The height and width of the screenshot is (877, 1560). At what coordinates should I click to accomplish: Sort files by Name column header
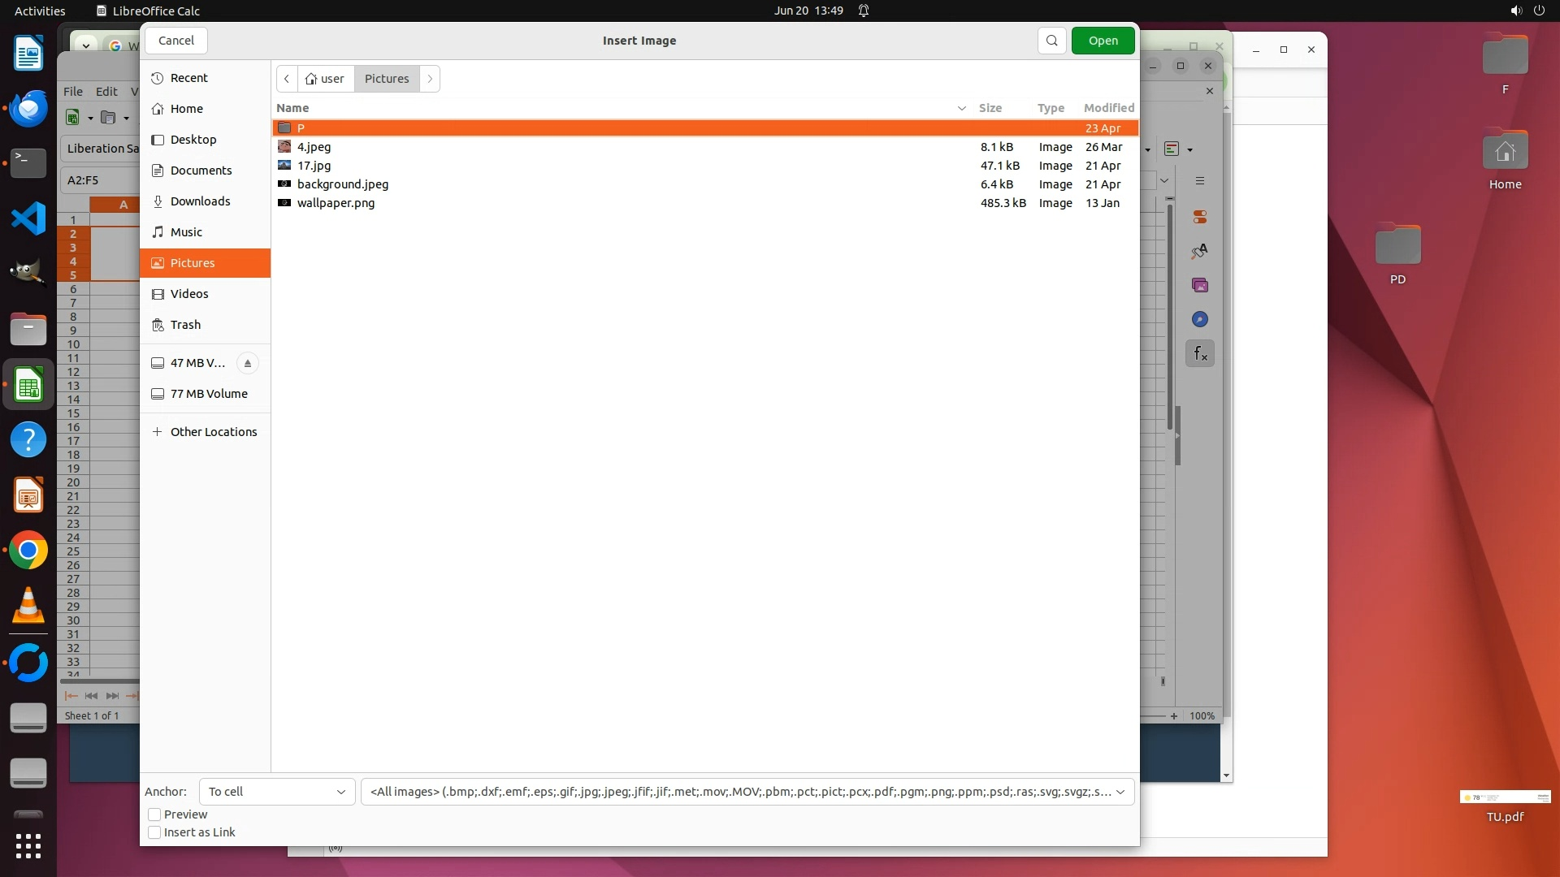click(x=293, y=108)
